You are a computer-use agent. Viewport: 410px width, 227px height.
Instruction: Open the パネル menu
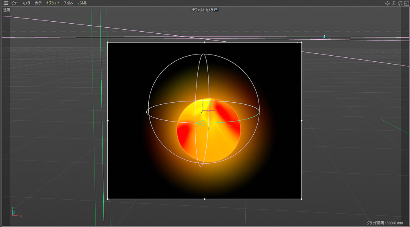pos(82,3)
